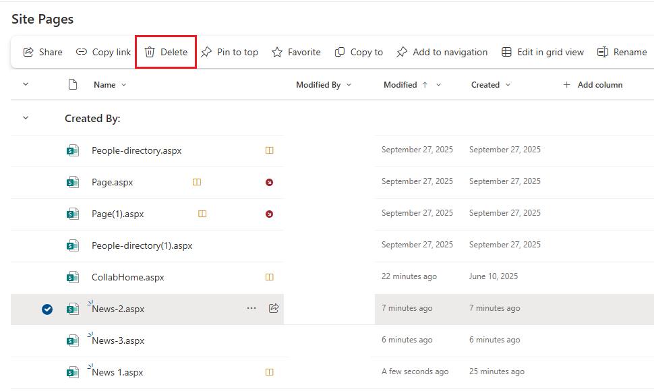Viewport: 654px width, 391px height.
Task: Open News 1.aspx file
Action: tap(117, 372)
